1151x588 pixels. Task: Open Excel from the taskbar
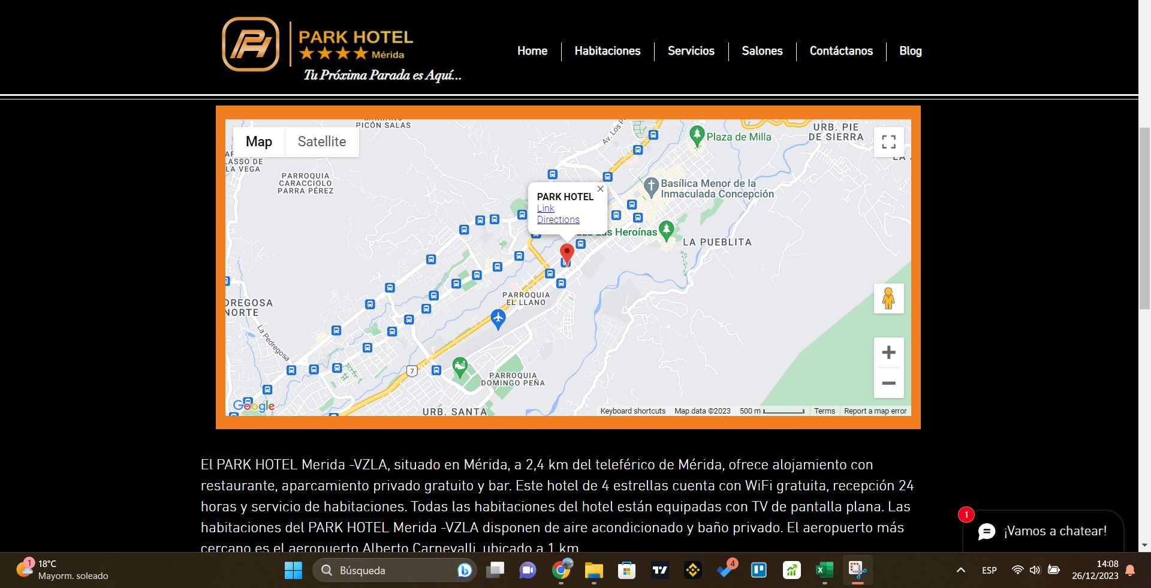[x=824, y=570]
